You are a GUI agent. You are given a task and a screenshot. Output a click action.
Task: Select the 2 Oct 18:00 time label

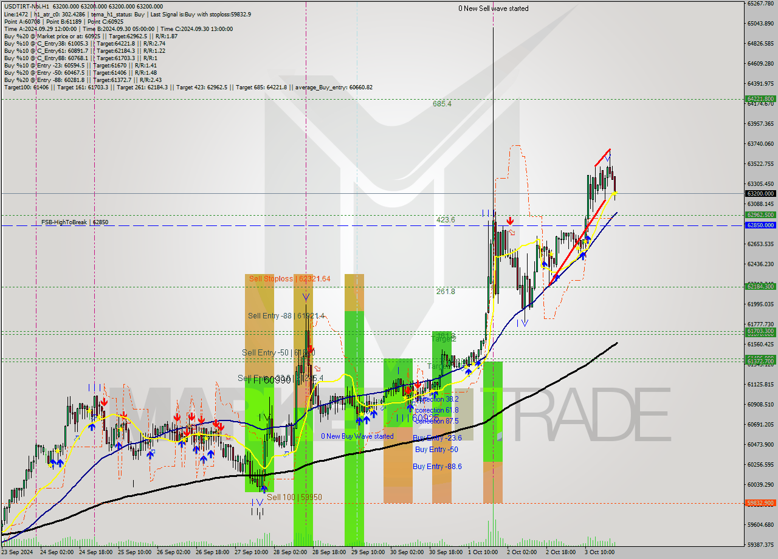[561, 552]
